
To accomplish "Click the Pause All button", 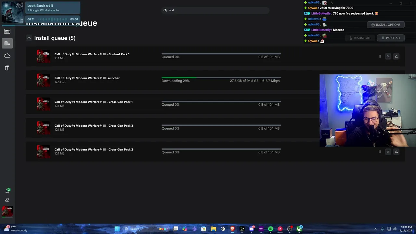I will 391,38.
